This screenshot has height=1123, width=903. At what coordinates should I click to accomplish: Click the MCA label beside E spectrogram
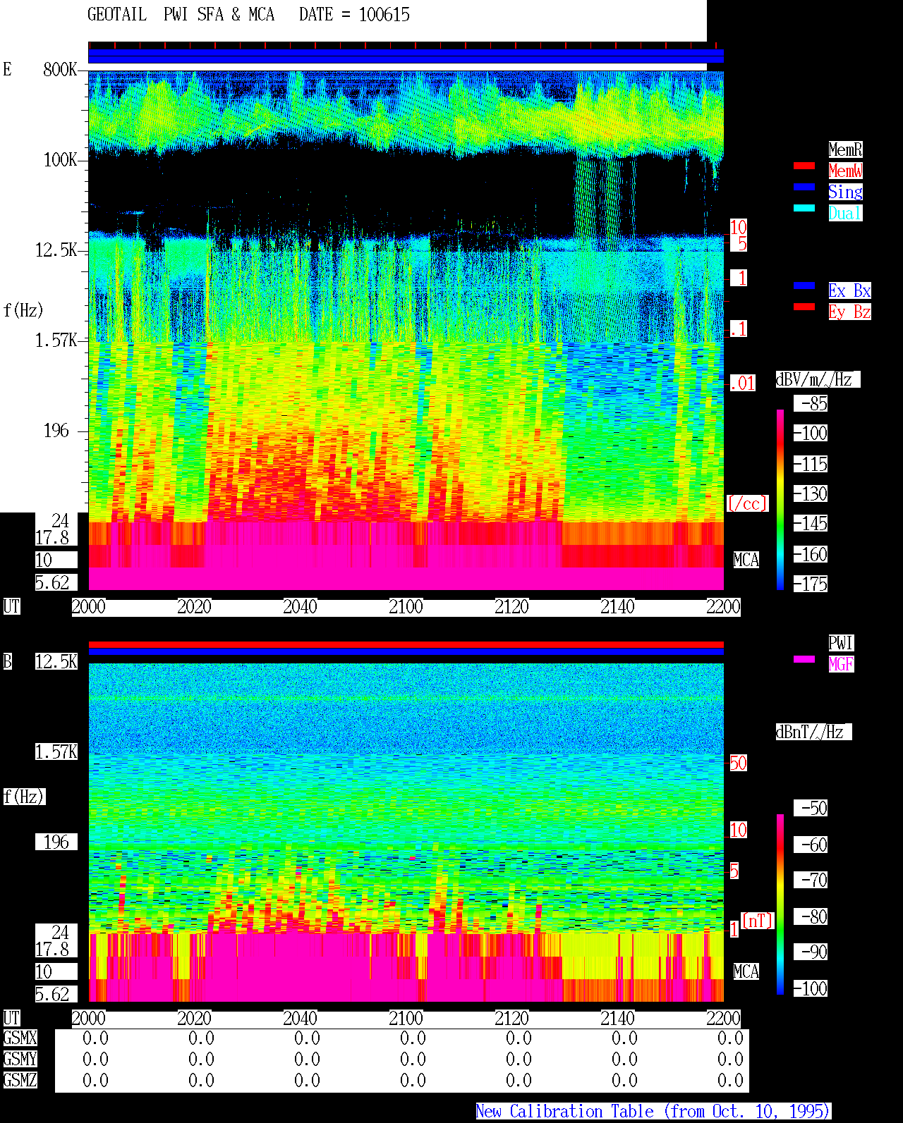pos(746,560)
